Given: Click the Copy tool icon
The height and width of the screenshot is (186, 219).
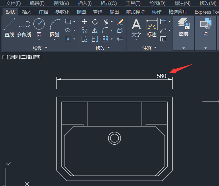Looking at the screenshot, I should [x=85, y=30].
